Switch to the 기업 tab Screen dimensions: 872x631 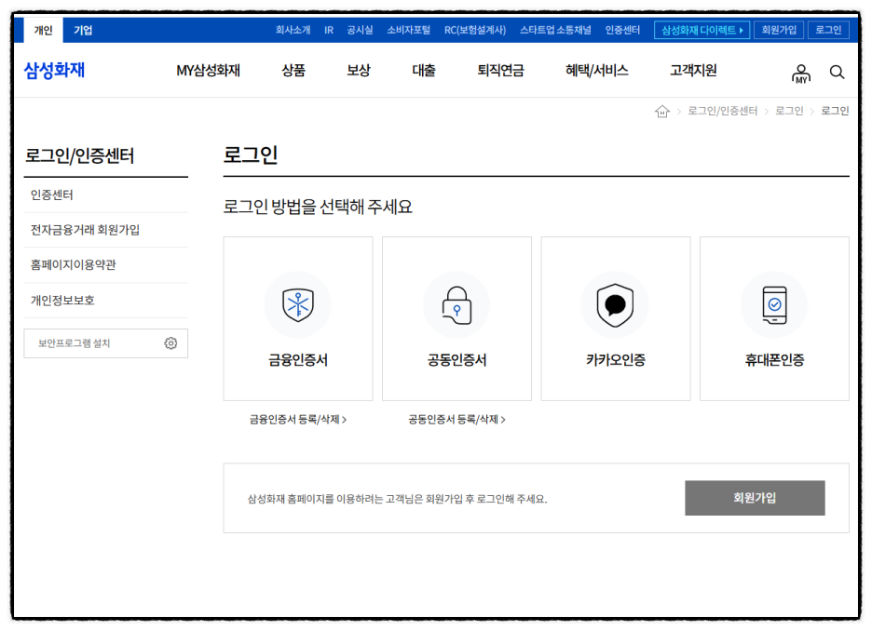[x=84, y=30]
